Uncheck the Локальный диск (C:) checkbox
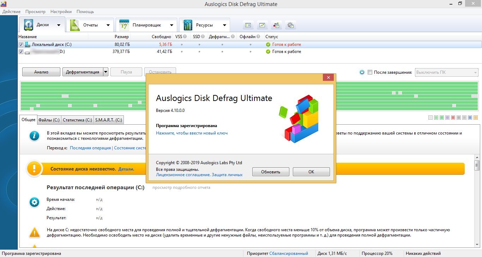Screen dimensions: 482x257 [21, 45]
